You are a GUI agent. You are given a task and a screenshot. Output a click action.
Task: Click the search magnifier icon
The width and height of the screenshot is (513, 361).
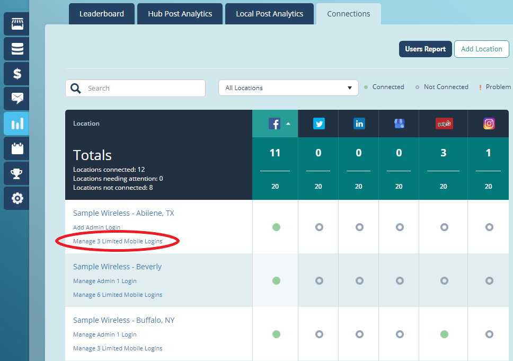tap(76, 89)
